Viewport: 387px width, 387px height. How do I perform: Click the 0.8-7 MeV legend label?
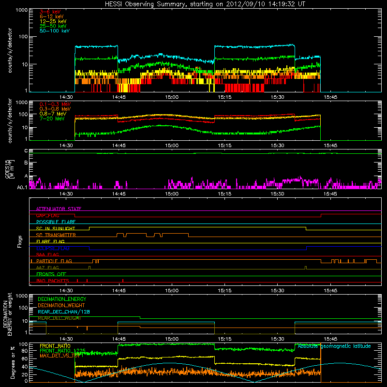[x=53, y=114]
